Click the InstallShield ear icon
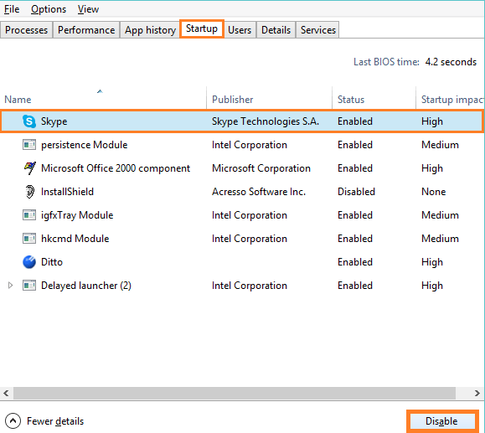Image resolution: width=485 pixels, height=433 pixels. click(29, 192)
